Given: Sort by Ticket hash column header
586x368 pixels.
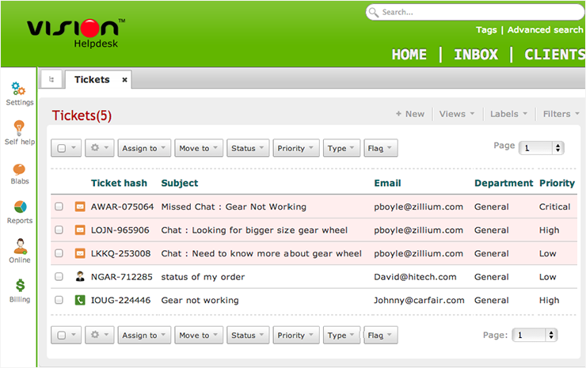Looking at the screenshot, I should (119, 183).
